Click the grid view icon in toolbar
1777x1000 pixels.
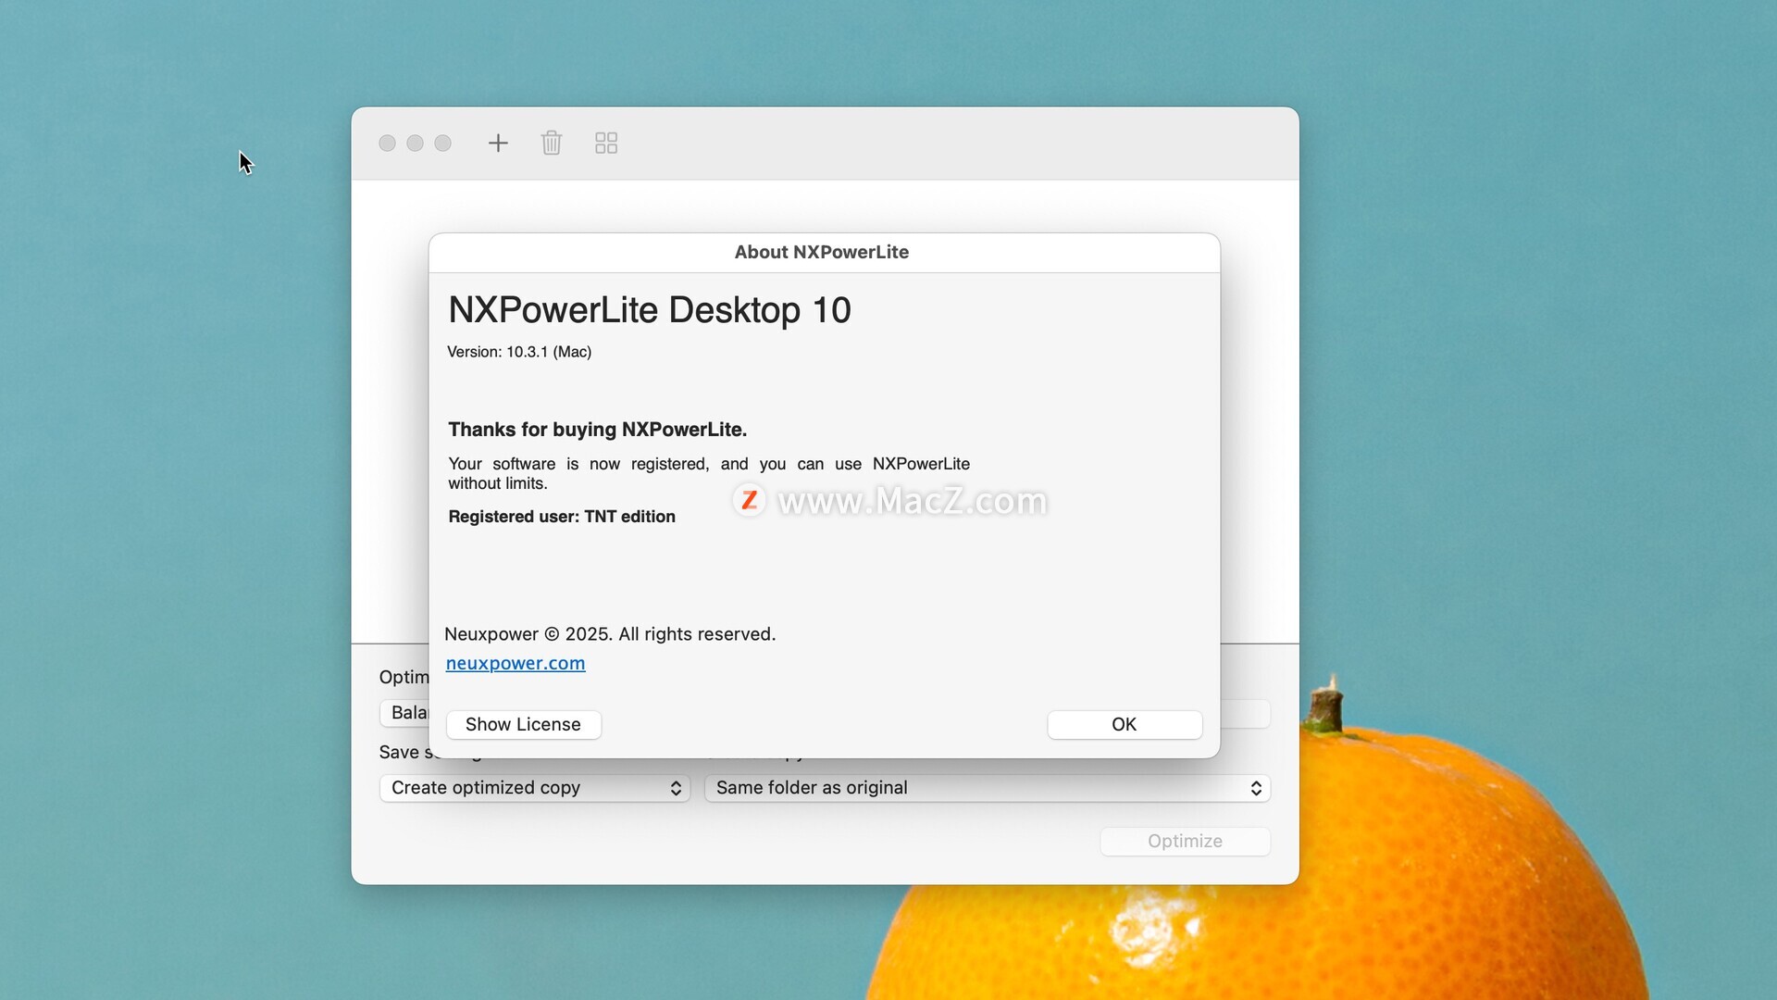606,143
